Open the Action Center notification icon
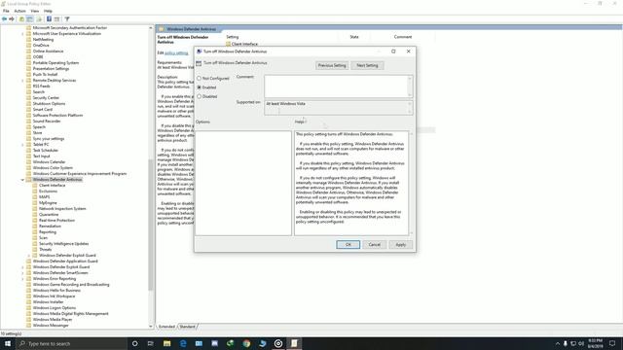 tap(612, 343)
